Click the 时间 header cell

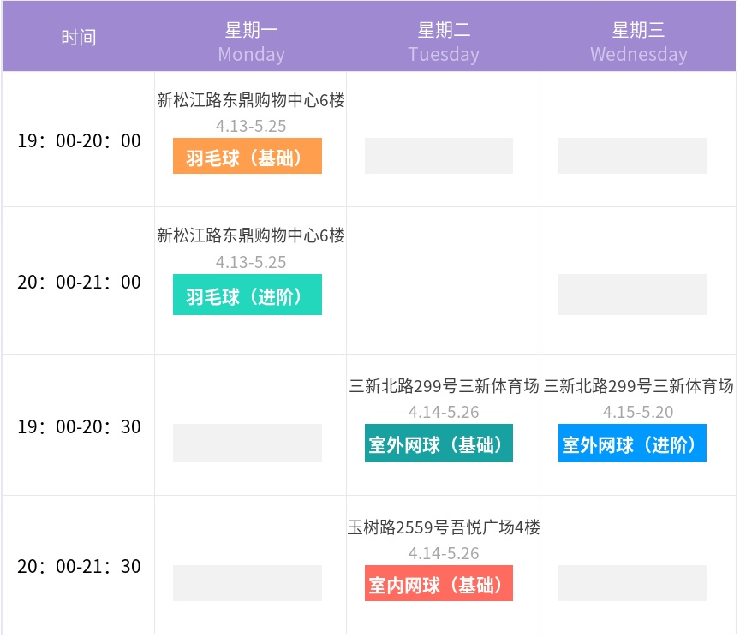pyautogui.click(x=79, y=38)
